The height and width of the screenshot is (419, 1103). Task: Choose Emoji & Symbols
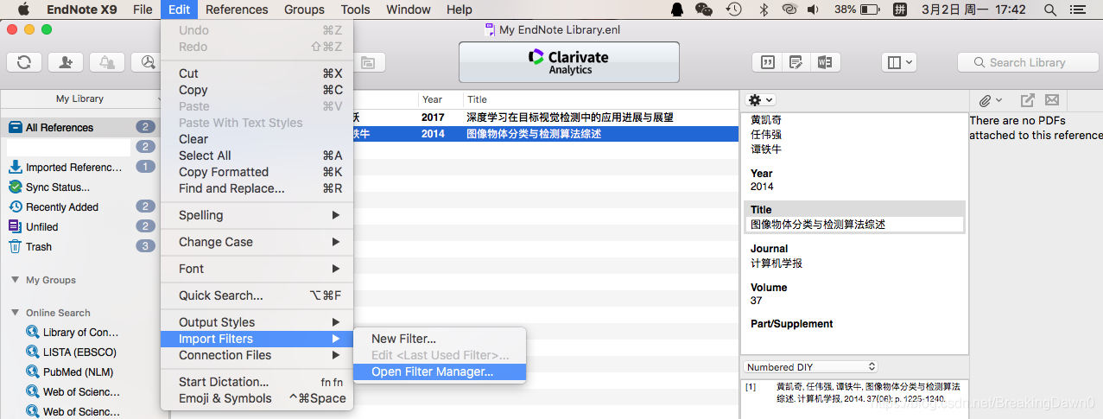click(x=257, y=398)
